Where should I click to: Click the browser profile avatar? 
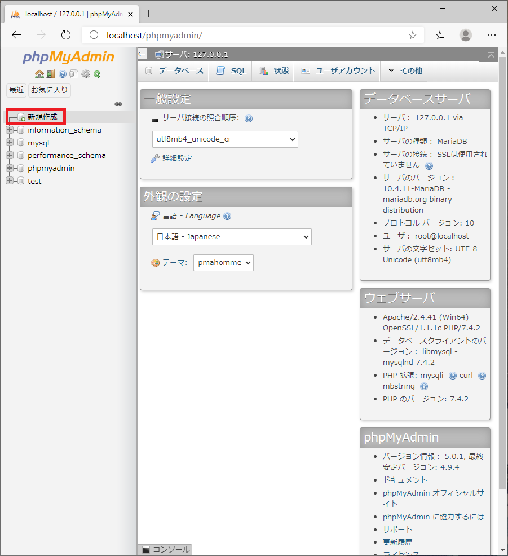[466, 35]
